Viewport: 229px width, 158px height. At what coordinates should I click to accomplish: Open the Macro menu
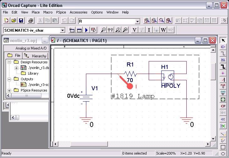tap(48, 12)
